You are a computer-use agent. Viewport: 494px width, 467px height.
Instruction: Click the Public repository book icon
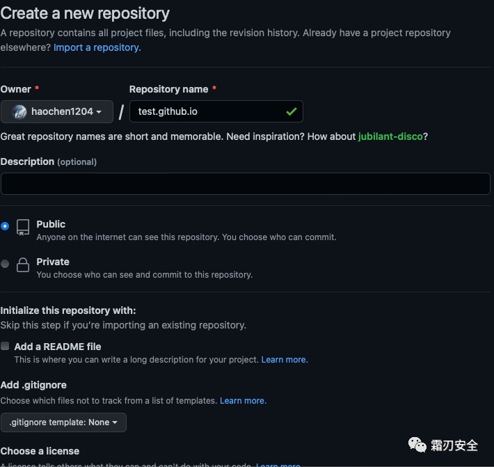click(x=23, y=227)
